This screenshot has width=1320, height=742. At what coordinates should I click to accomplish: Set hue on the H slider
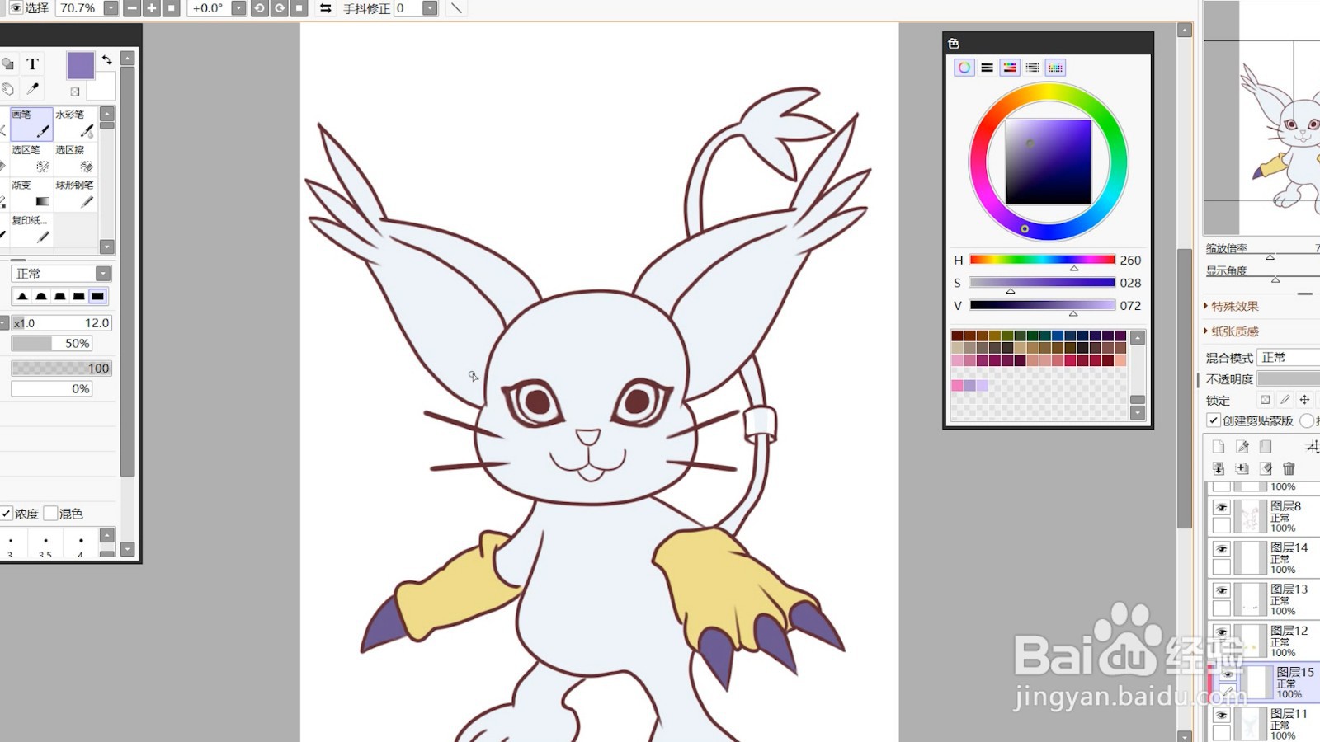click(1042, 260)
